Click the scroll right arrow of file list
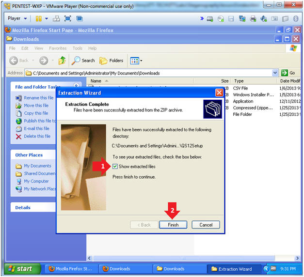Screen dimensions: 304x277 pyautogui.click(x=297, y=258)
